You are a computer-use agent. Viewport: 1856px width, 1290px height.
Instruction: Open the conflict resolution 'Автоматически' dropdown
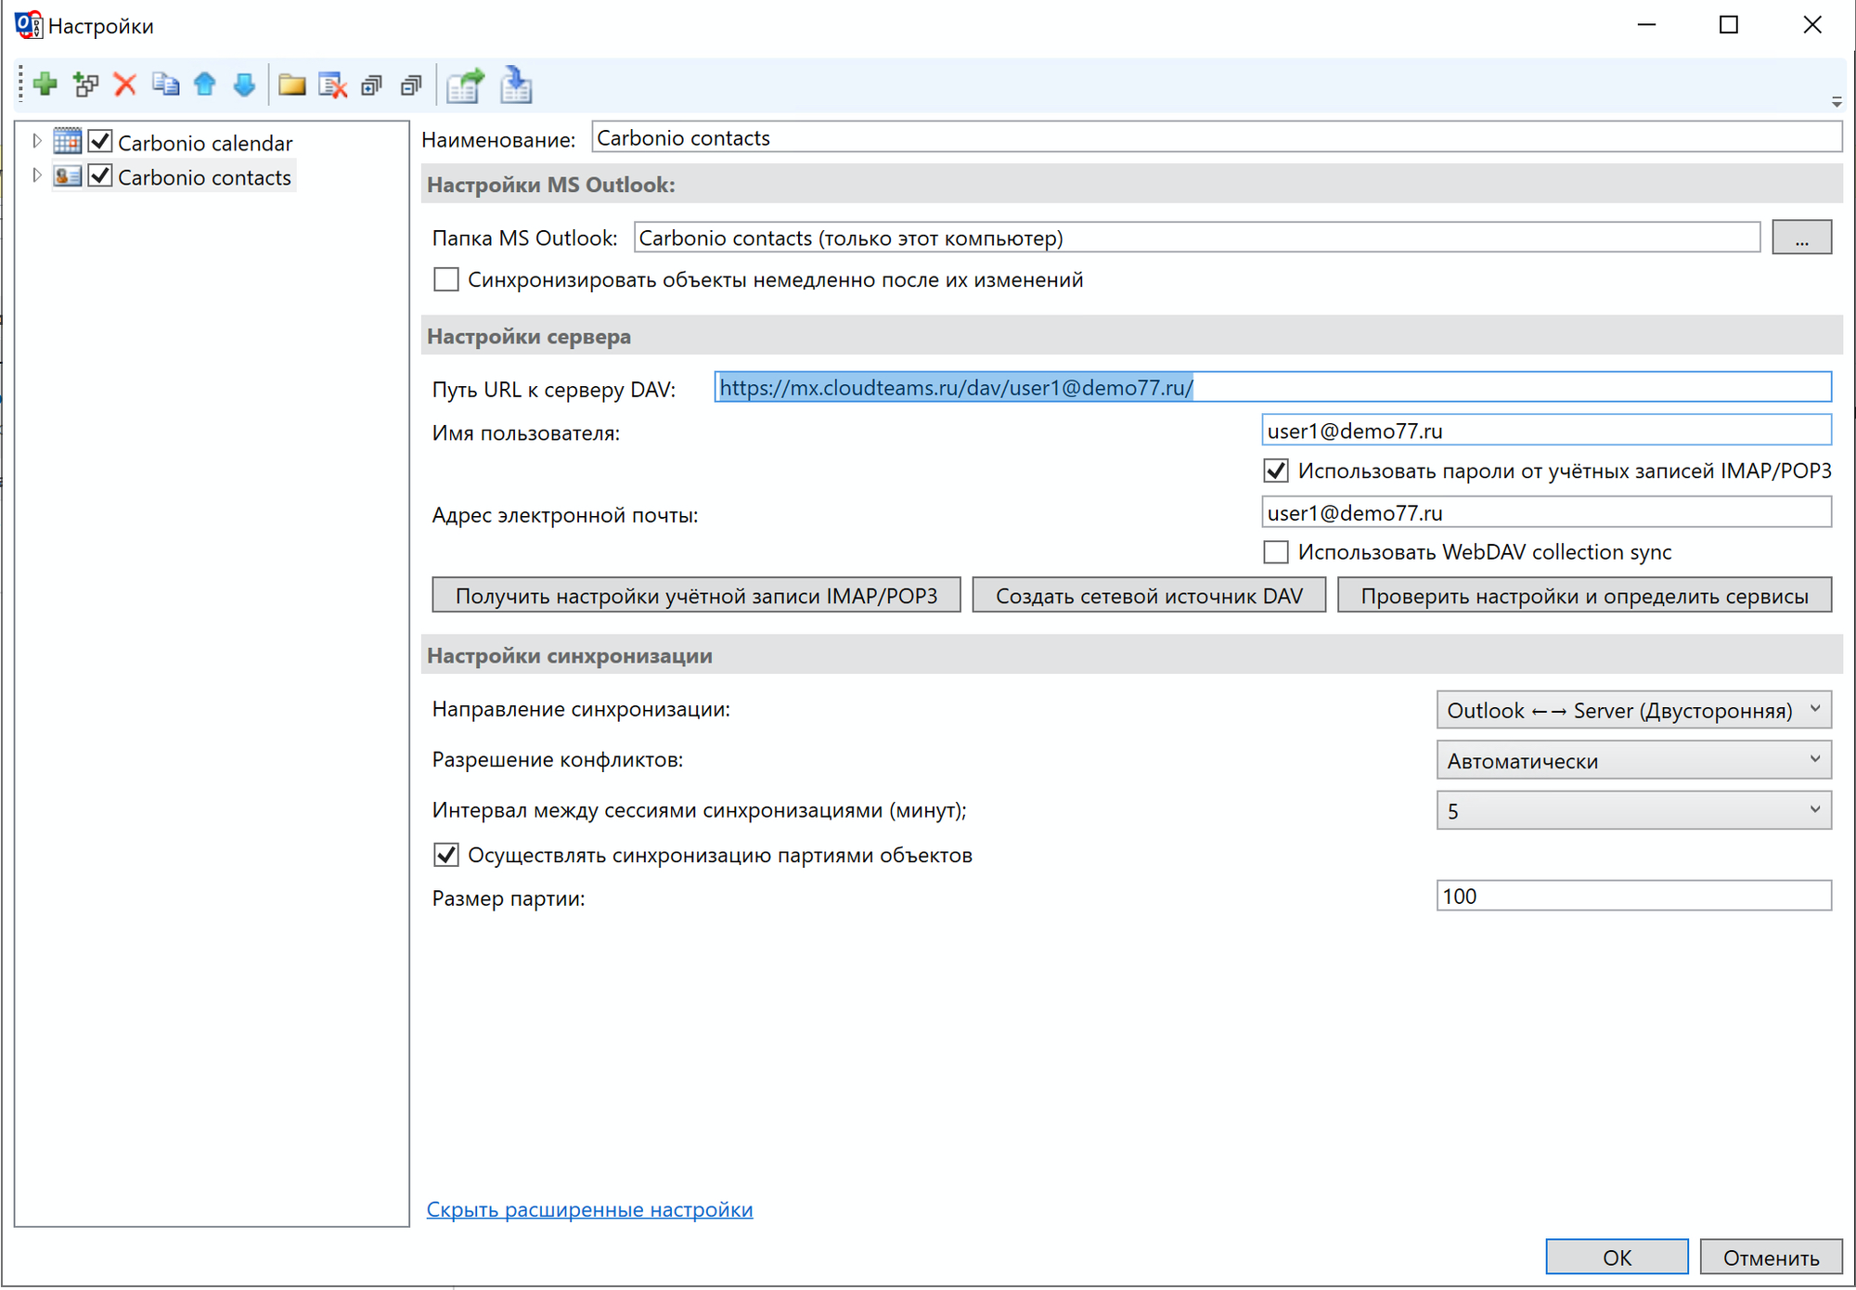click(1632, 761)
